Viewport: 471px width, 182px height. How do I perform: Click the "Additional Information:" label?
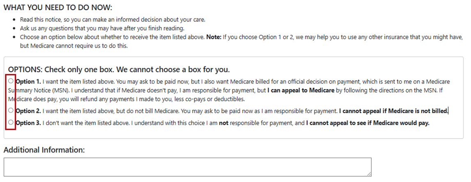[x=44, y=150]
